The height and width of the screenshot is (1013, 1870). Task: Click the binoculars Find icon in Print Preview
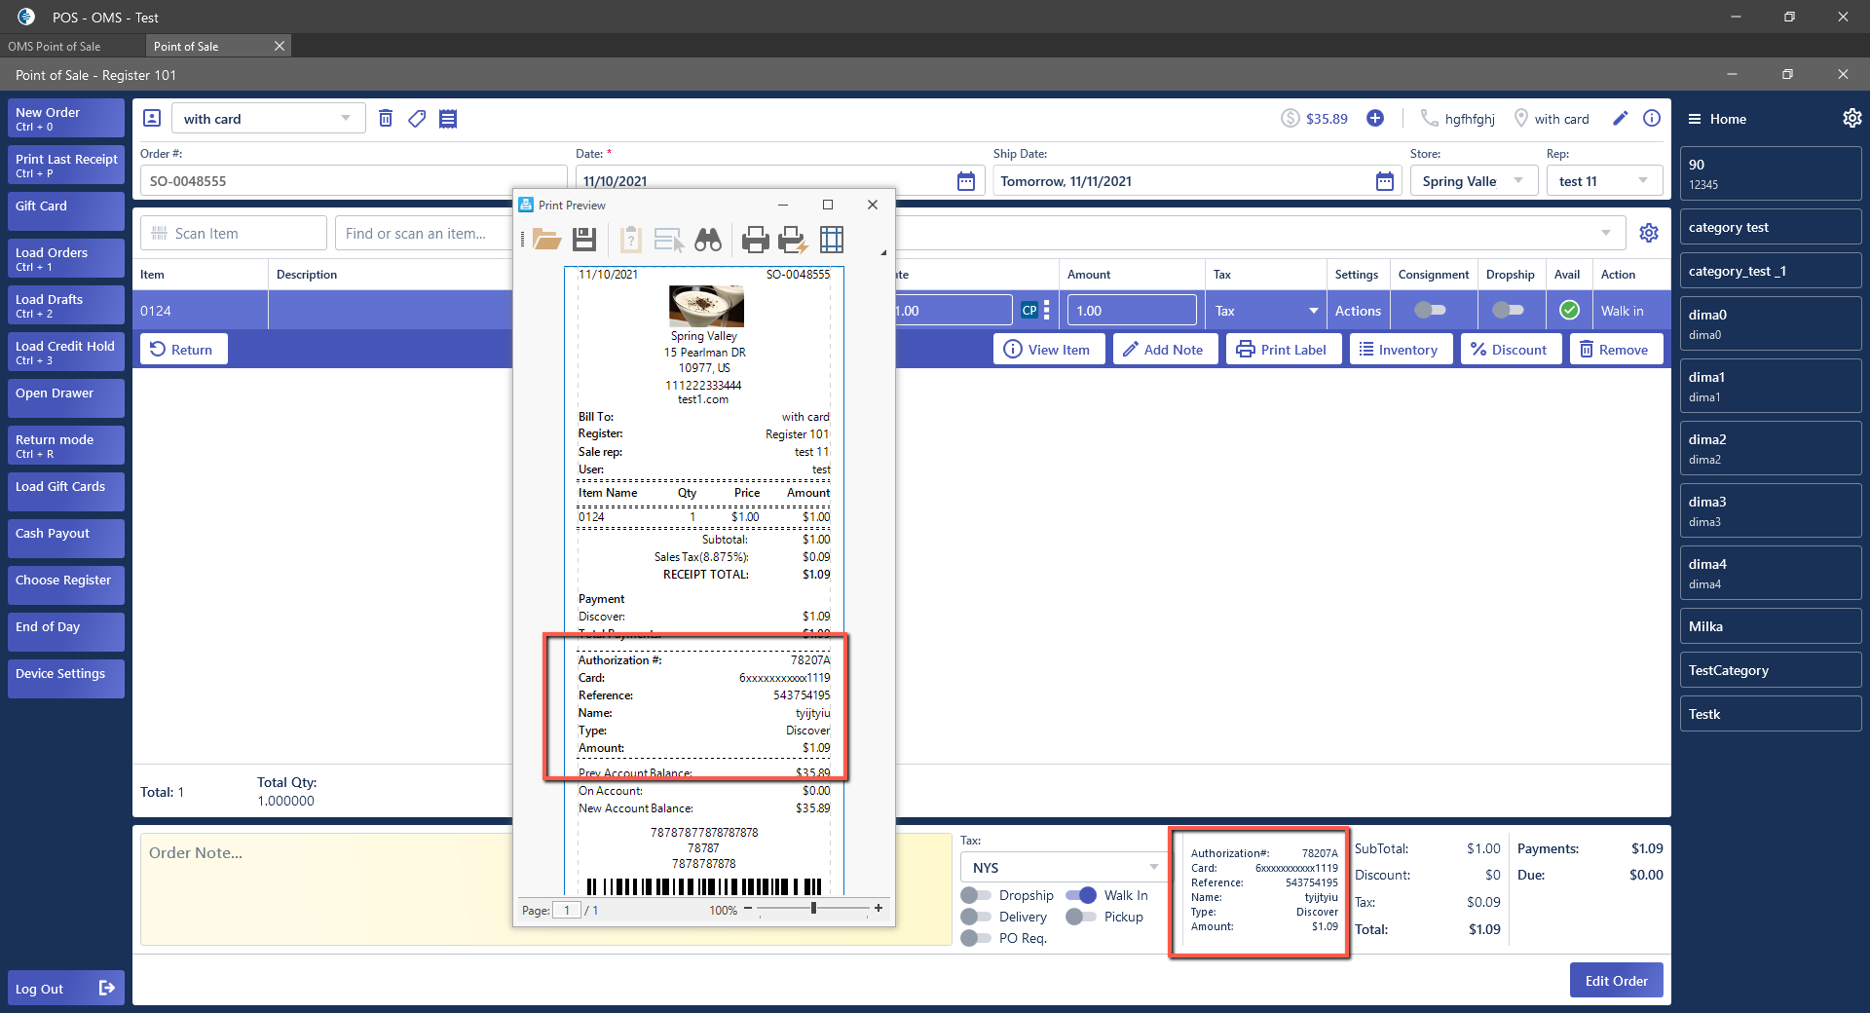click(708, 240)
